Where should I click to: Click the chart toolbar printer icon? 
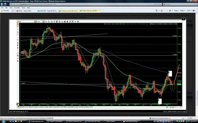pos(65,22)
